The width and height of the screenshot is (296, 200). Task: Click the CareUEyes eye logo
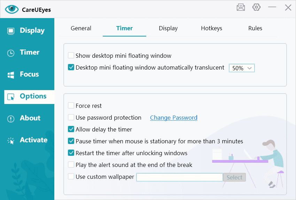point(11,9)
